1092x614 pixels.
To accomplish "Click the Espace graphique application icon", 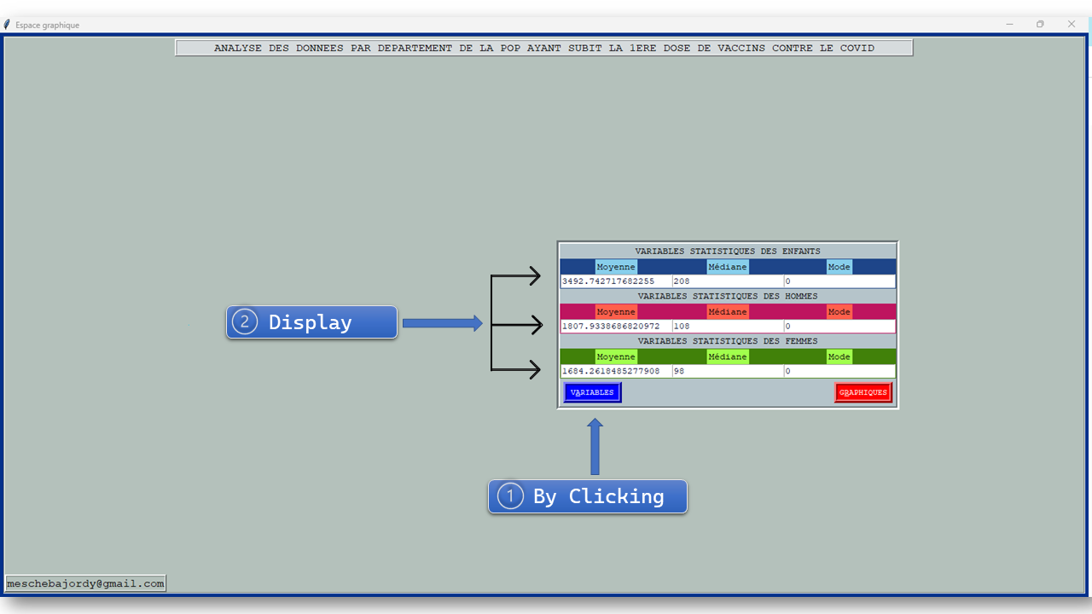I will pos(8,24).
